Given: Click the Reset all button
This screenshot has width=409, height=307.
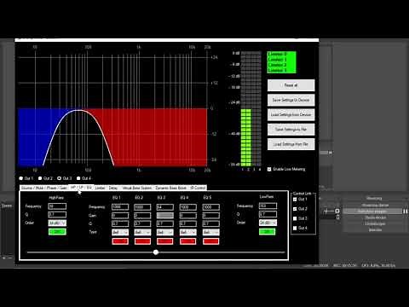Looking at the screenshot, I should click(291, 85).
